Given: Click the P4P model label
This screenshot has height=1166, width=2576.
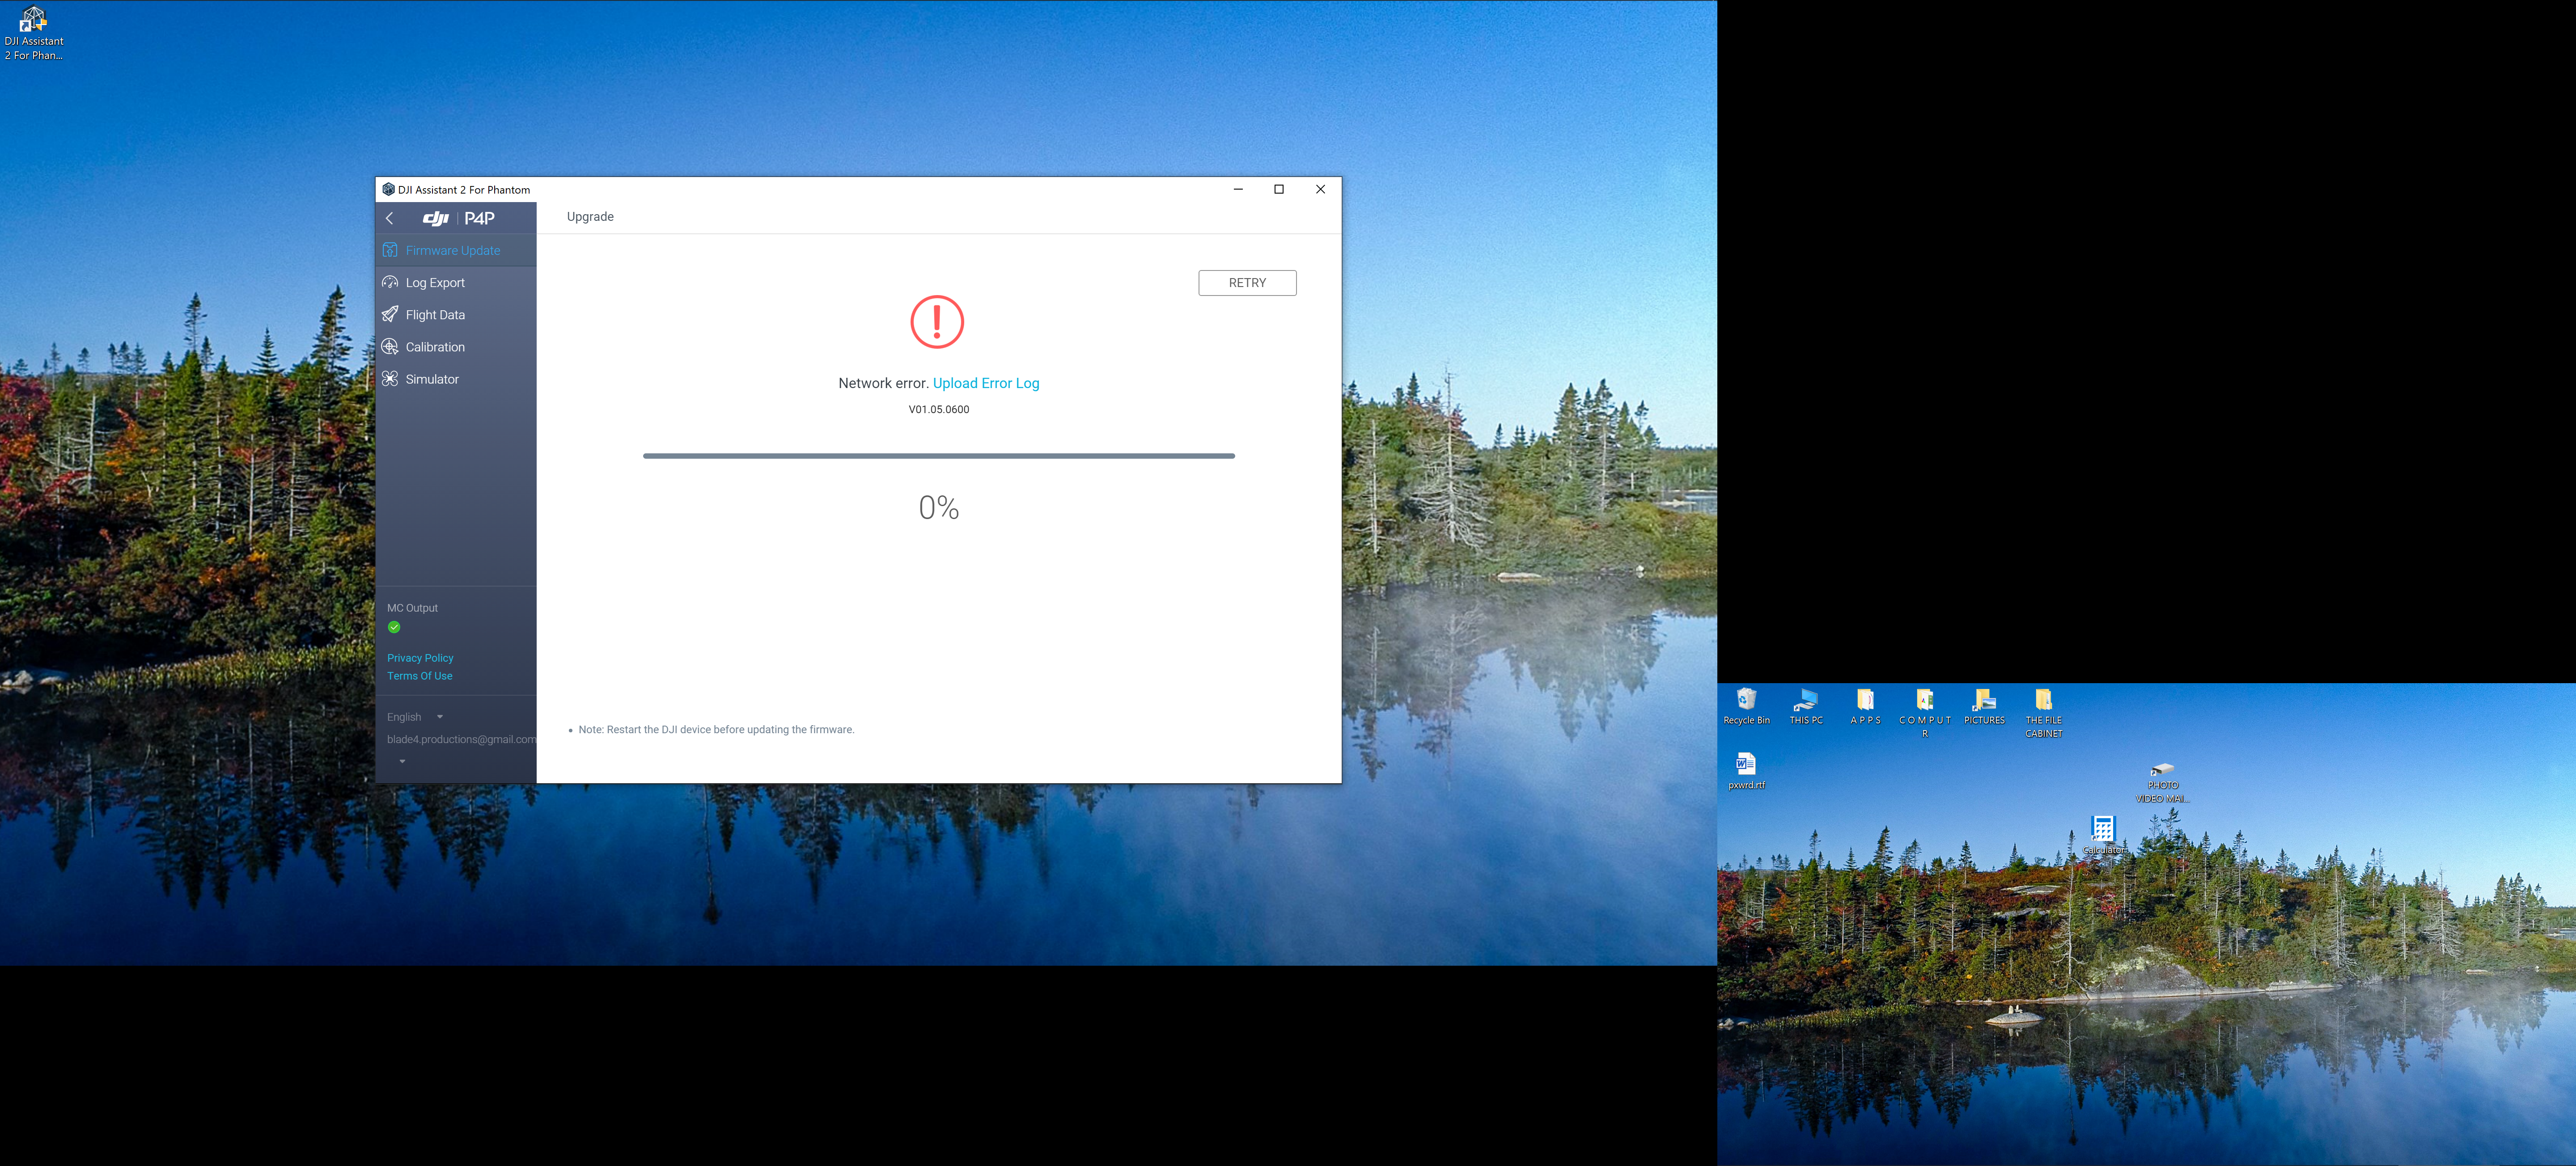Looking at the screenshot, I should pyautogui.click(x=480, y=218).
